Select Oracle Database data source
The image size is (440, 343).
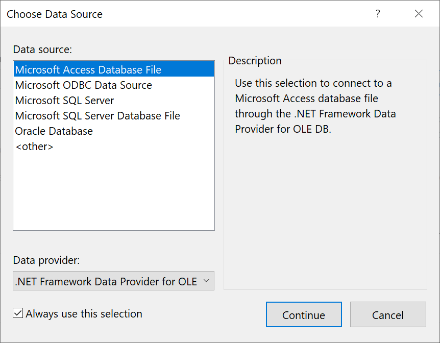114,131
